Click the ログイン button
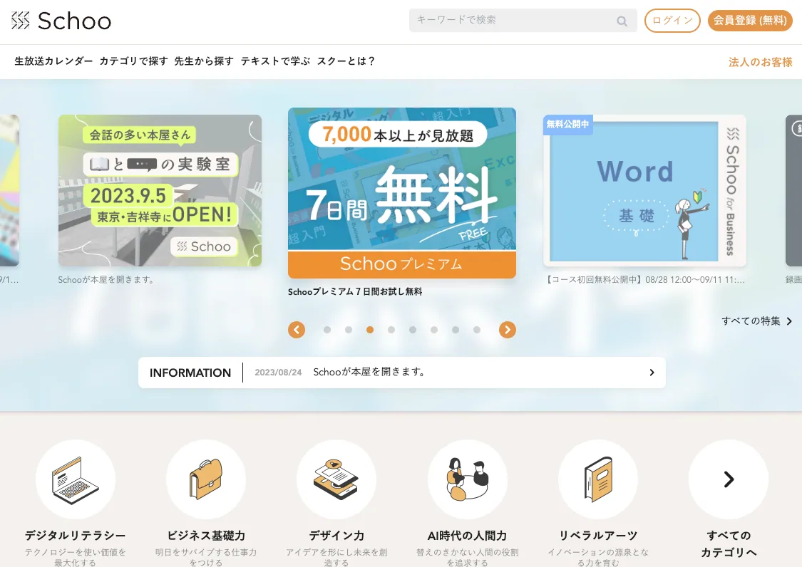The height and width of the screenshot is (567, 802). click(x=672, y=21)
